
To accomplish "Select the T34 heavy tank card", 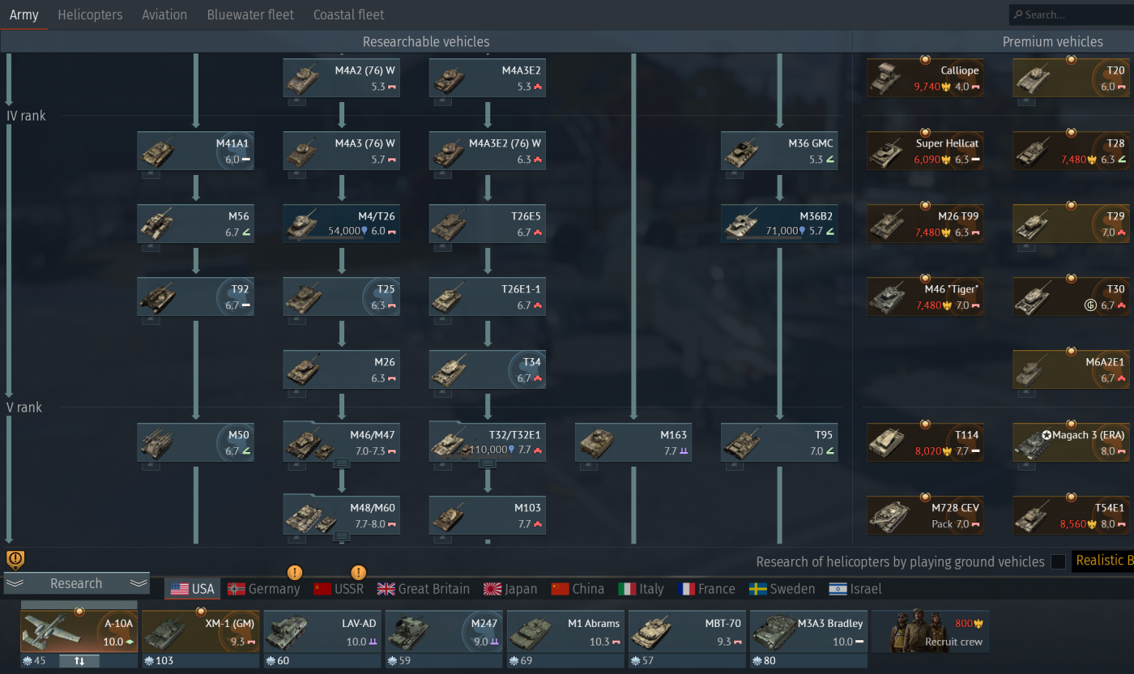I will pyautogui.click(x=487, y=369).
